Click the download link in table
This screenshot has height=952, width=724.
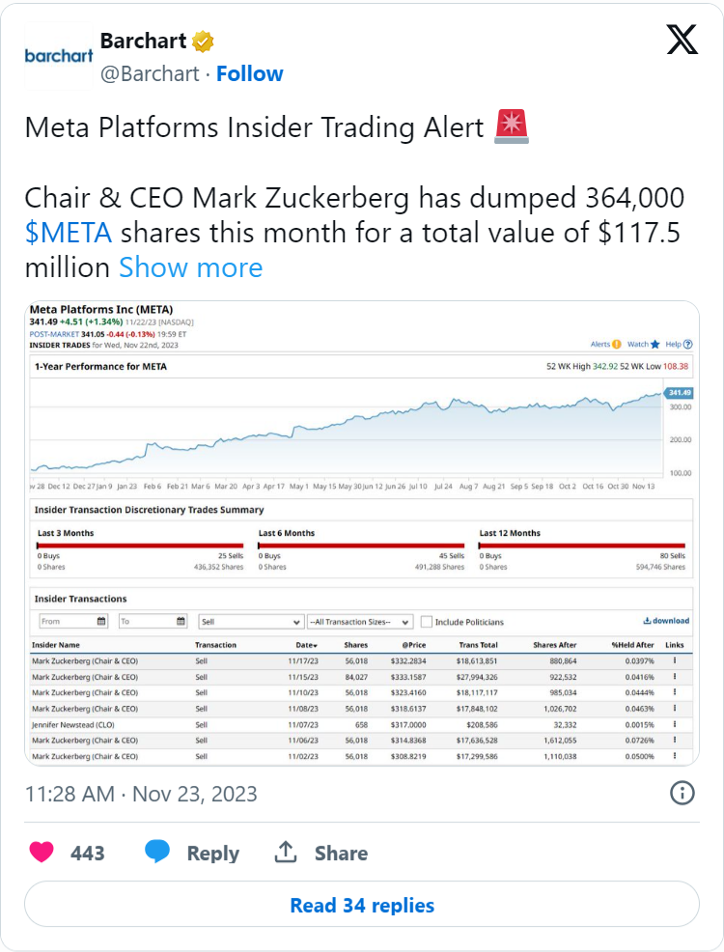666,621
